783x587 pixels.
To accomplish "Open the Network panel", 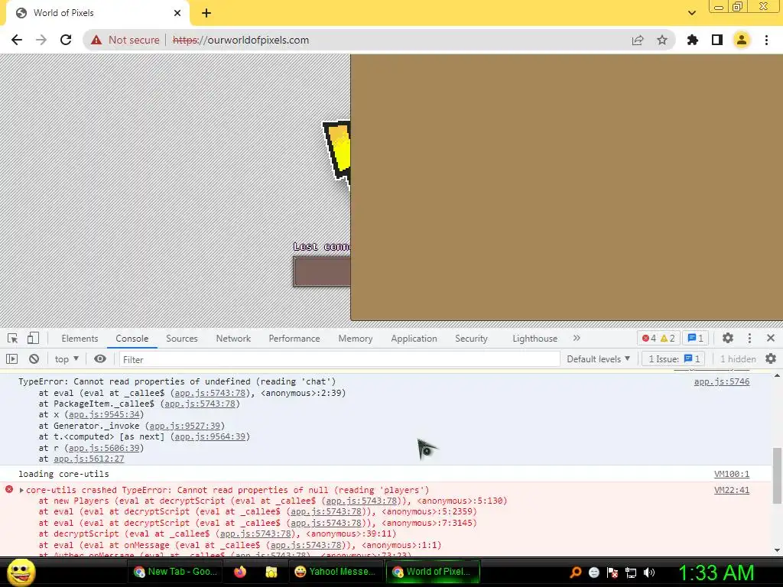I will pos(233,339).
